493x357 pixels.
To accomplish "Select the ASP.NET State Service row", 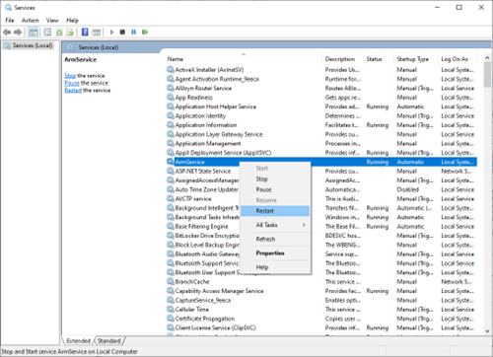I will pos(321,171).
